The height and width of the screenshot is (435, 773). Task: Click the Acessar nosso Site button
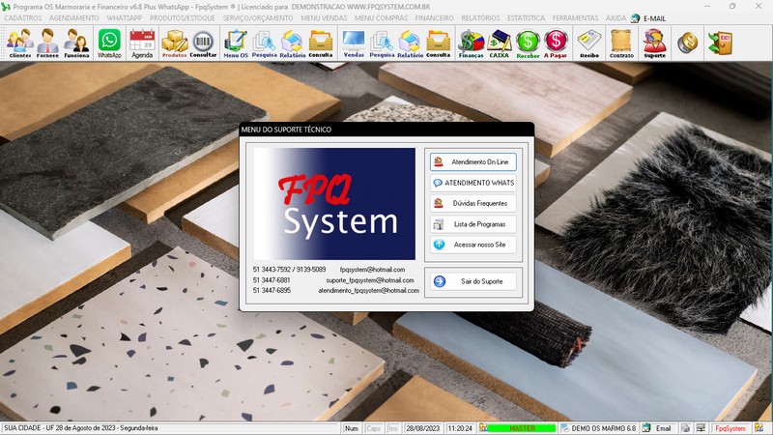pyautogui.click(x=473, y=245)
